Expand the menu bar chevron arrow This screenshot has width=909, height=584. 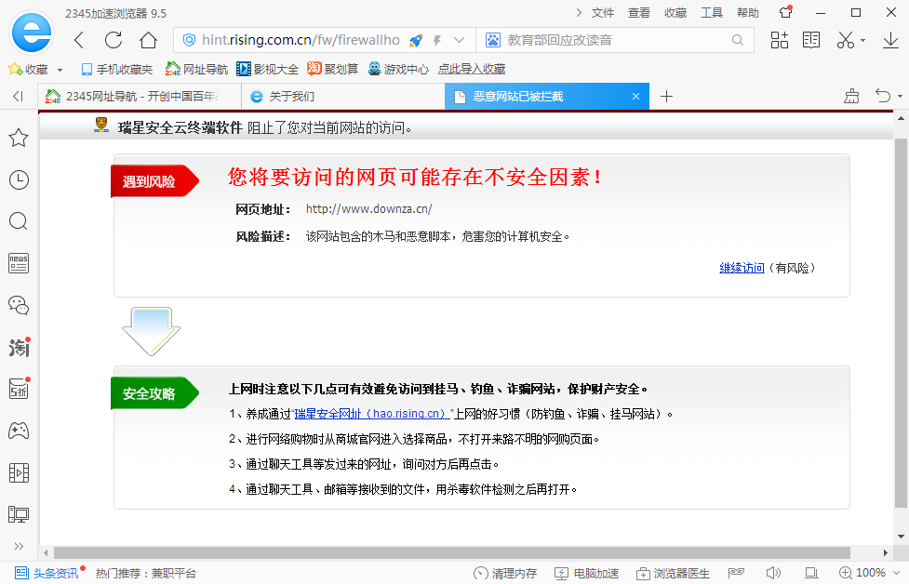pos(579,13)
